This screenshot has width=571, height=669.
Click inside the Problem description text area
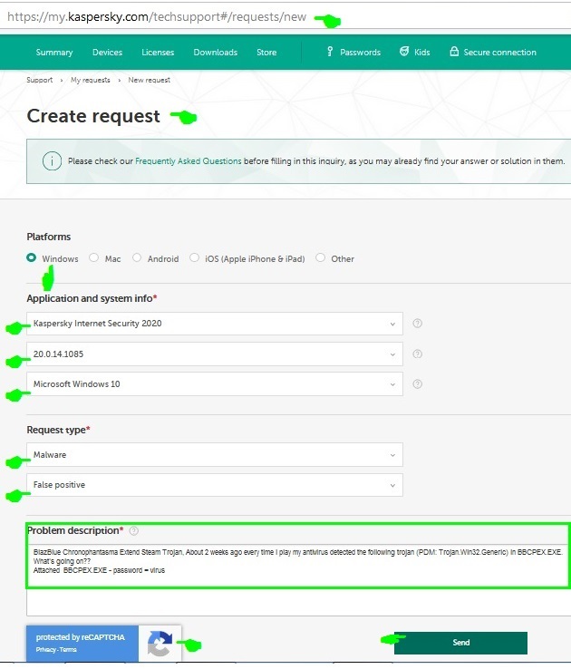[298, 579]
